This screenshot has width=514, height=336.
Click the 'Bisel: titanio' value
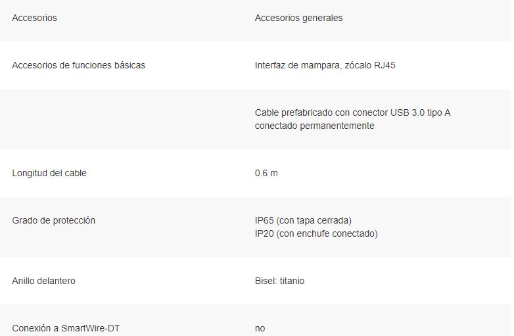click(279, 281)
